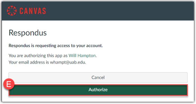Click the bold requesting access message
The width and height of the screenshot is (196, 104).
tap(56, 46)
